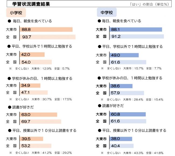Viewport: 175px width, 156px height.
Task: Click the bar showing 39.5
Action: [31, 139]
